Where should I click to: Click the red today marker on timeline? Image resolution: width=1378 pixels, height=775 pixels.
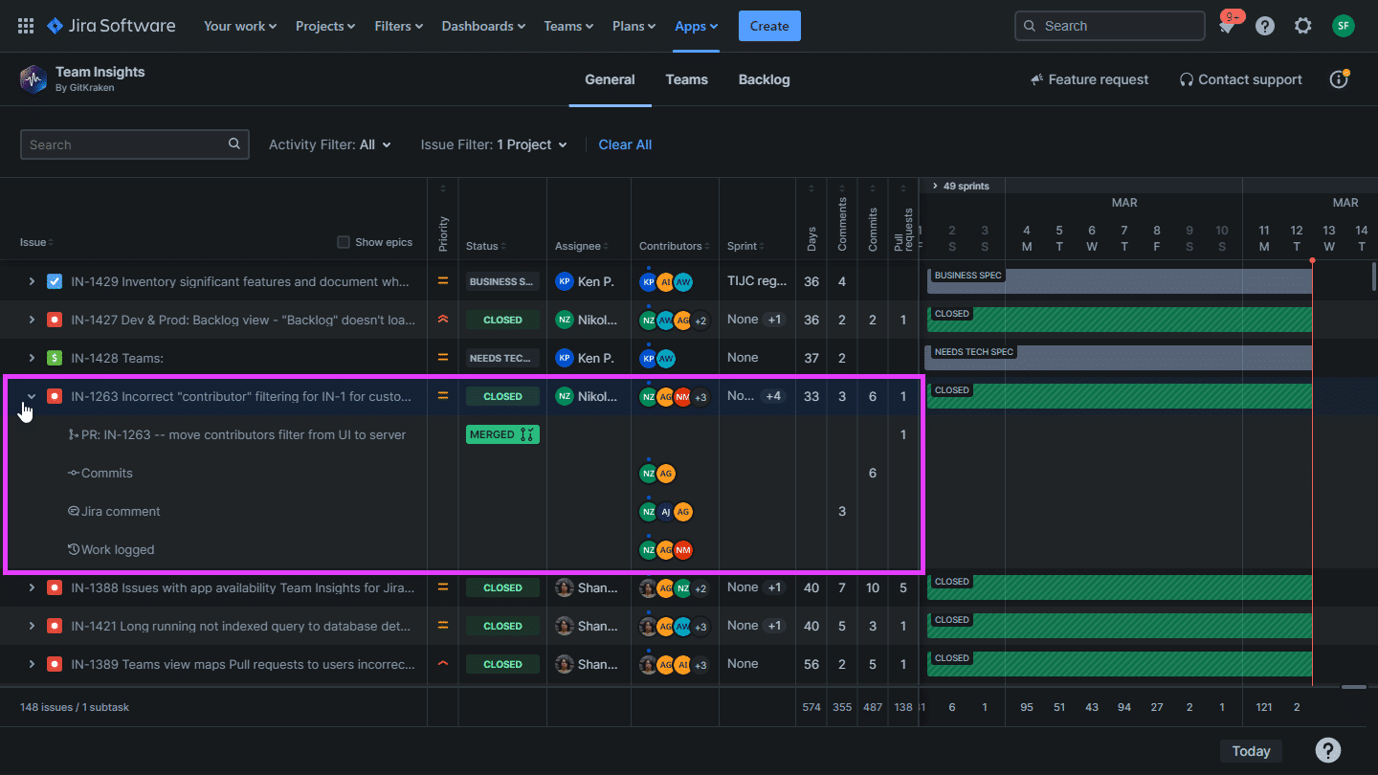[x=1312, y=260]
